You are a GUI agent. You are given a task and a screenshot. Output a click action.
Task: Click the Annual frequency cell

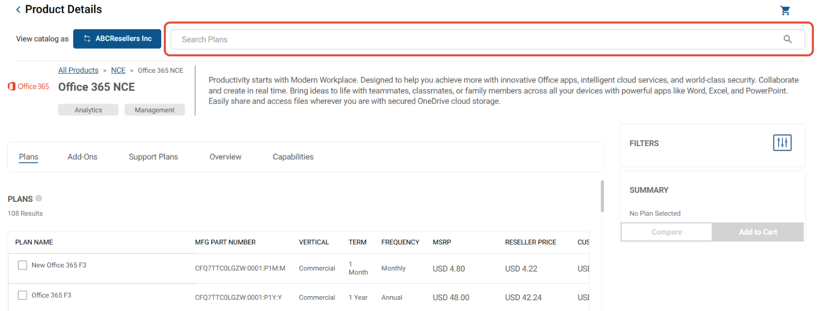(392, 298)
